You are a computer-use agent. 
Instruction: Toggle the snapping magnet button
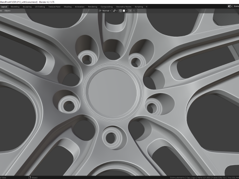tap(120, 11)
